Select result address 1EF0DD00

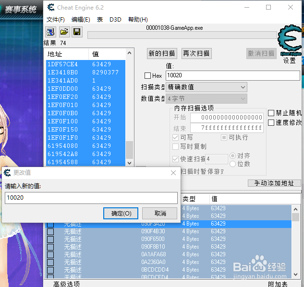62,89
